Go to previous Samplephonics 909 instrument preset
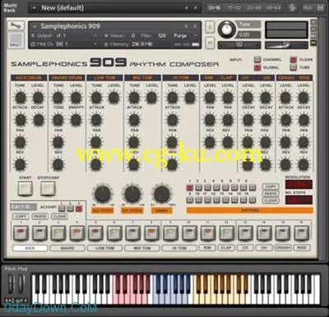Image resolution: width=329 pixels, height=317 pixels. pyautogui.click(x=186, y=26)
